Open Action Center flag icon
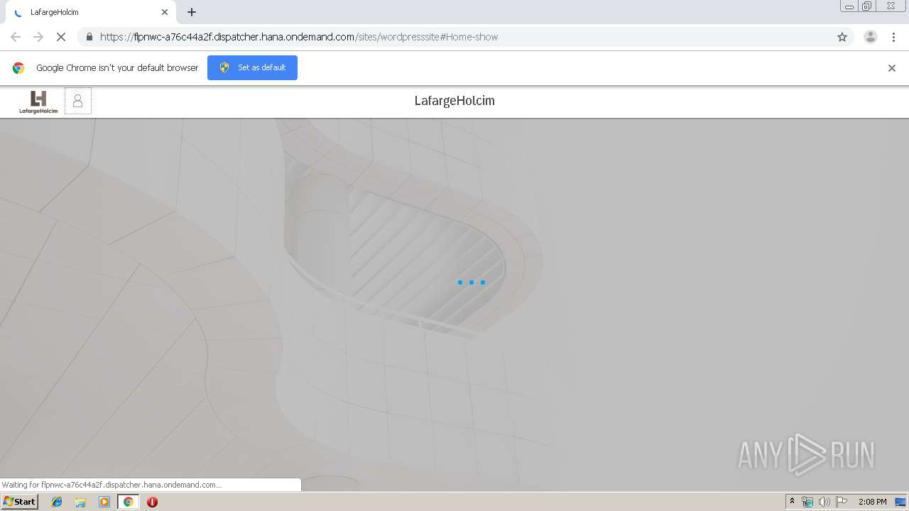Viewport: 909px width, 511px height. pos(842,502)
